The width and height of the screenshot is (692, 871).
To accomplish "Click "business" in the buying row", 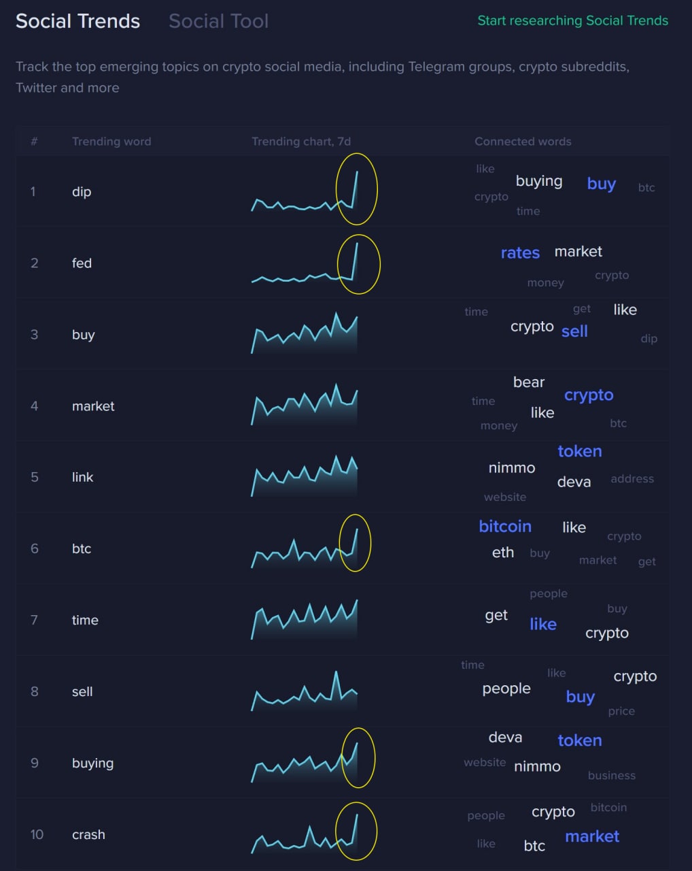I will 612,776.
